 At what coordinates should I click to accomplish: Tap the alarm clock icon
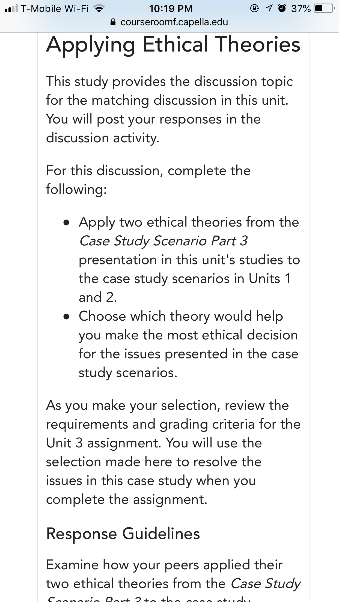[282, 8]
